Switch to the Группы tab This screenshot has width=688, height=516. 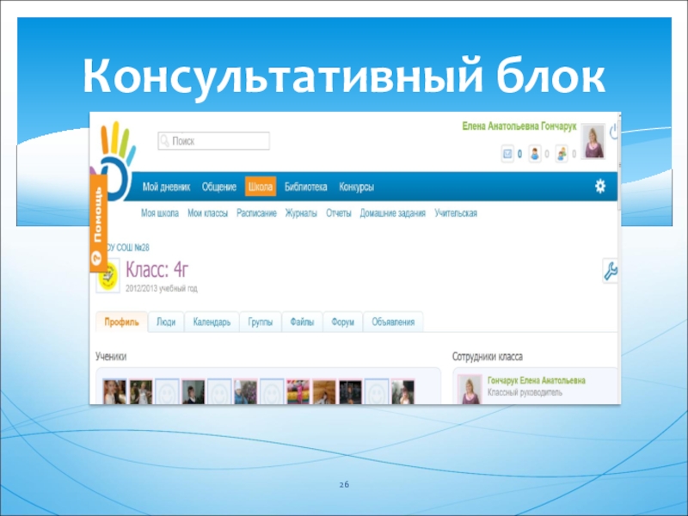click(x=261, y=322)
